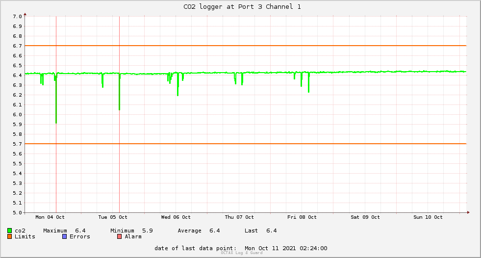Image resolution: width=481 pixels, height=258 pixels.
Task: Click the red Alarm legend swatch
Action: [119, 236]
